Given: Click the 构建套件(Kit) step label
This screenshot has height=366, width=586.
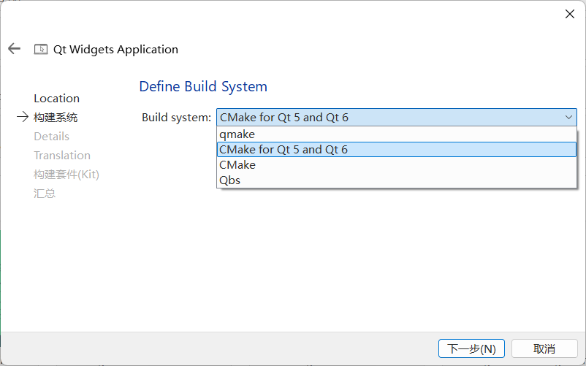Looking at the screenshot, I should pyautogui.click(x=66, y=175).
